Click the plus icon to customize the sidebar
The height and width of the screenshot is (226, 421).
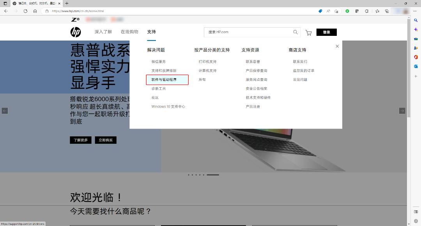click(x=416, y=77)
